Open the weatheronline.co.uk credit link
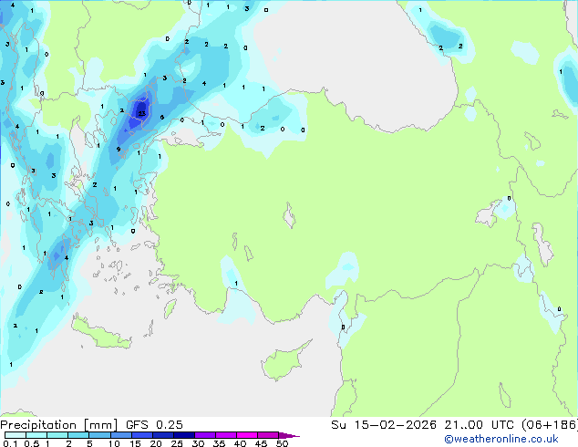Image resolution: width=578 pixels, height=447 pixels. coord(501,439)
